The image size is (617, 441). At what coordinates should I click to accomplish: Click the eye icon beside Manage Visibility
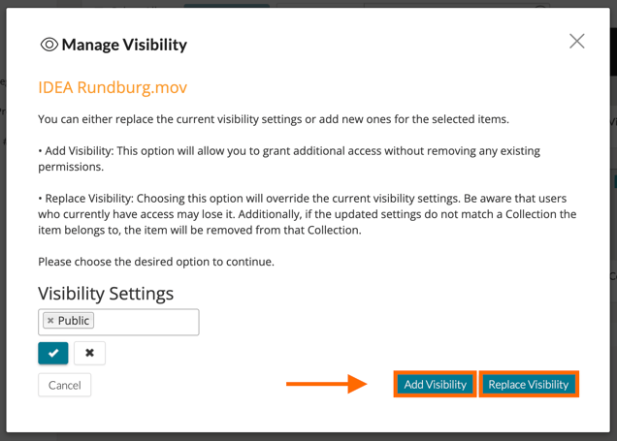49,45
